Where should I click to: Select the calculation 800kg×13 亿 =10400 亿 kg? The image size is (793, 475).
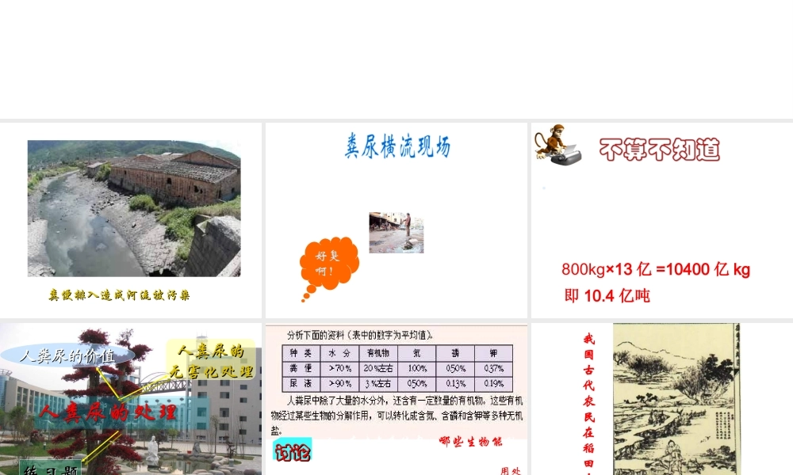[656, 269]
